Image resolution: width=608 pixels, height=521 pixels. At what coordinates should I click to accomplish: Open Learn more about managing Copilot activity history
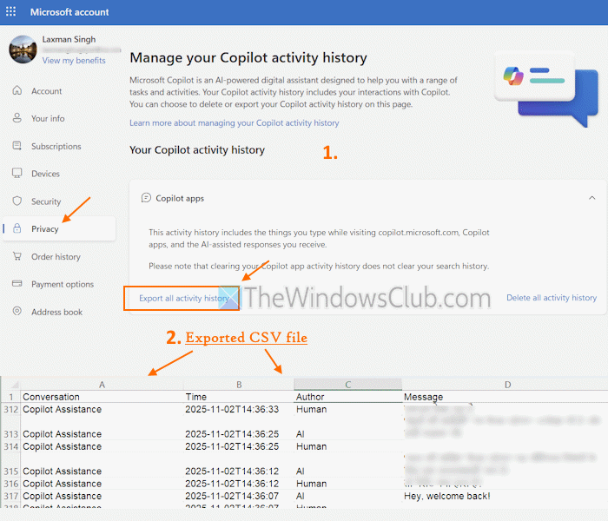tap(235, 123)
